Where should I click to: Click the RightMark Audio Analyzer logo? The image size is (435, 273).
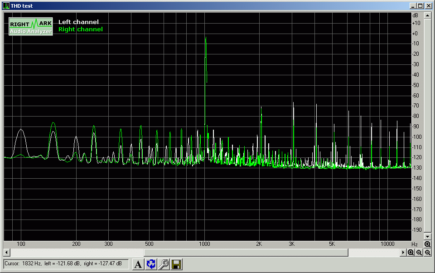(x=31, y=26)
